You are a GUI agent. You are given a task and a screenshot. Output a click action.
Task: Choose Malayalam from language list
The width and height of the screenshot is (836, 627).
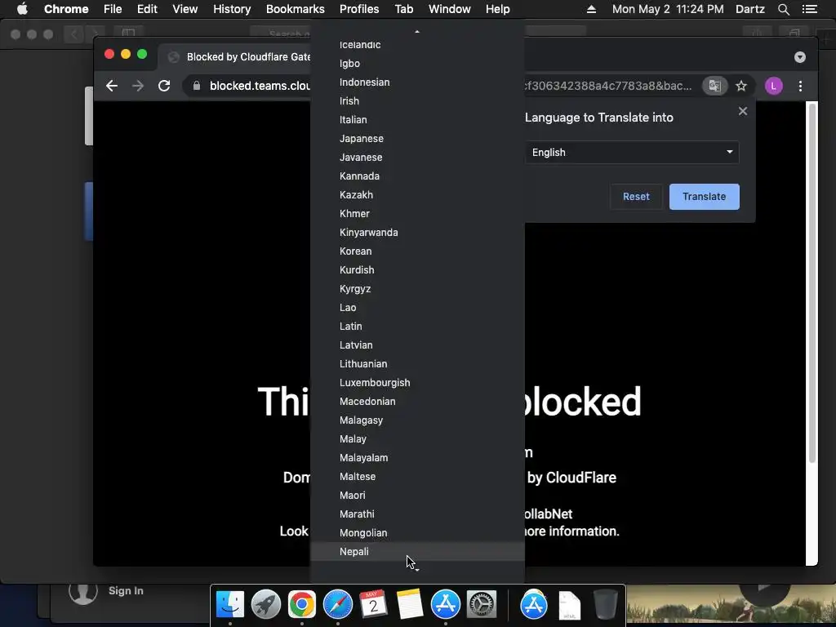pos(417,458)
